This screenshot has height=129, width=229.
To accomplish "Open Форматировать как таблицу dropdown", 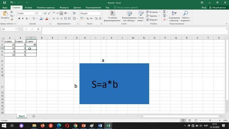I will click(129, 16).
